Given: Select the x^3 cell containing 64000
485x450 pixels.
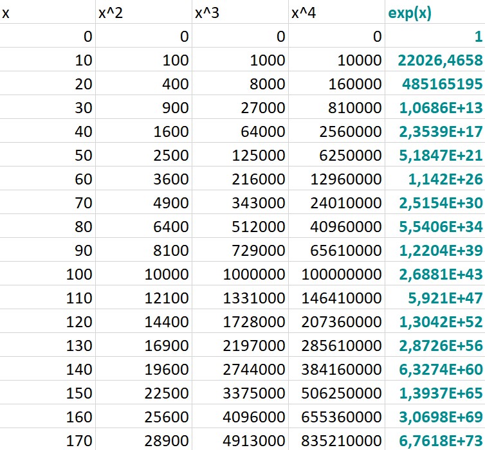Looking at the screenshot, I should click(x=241, y=131).
